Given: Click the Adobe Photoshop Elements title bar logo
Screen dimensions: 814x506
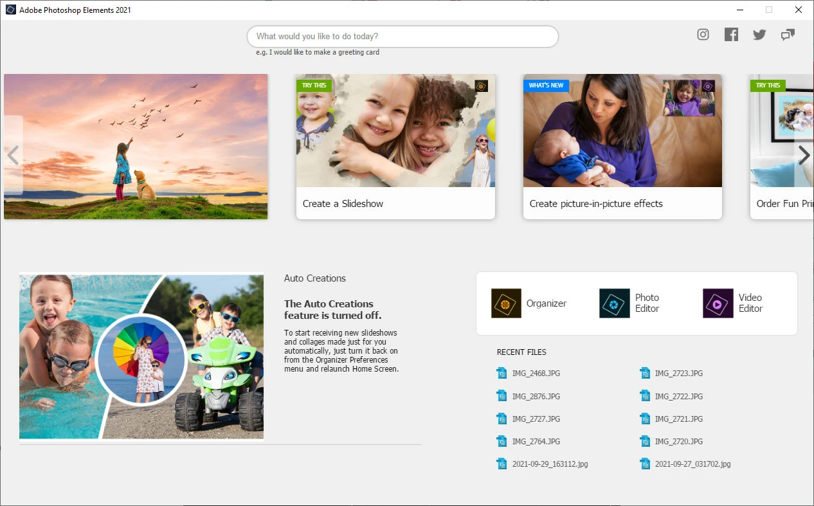Looking at the screenshot, I should pos(10,10).
